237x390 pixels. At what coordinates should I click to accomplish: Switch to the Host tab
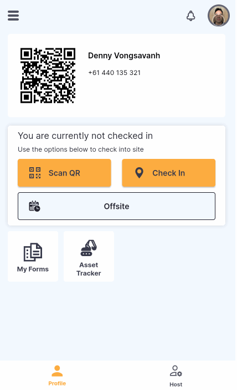click(176, 376)
